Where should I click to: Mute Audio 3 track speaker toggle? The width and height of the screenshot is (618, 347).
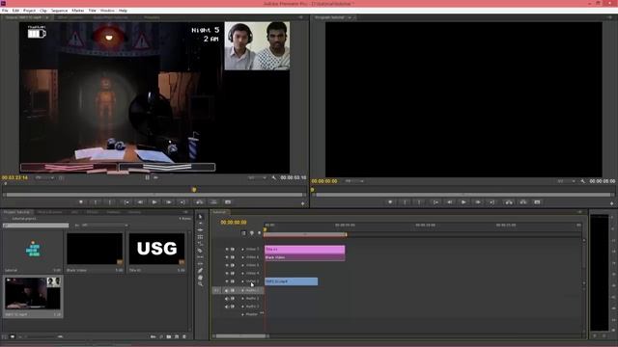click(227, 307)
